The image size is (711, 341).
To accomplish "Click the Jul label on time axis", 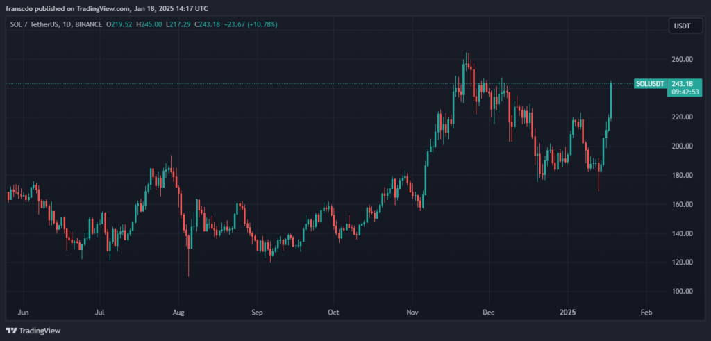I will 101,313.
